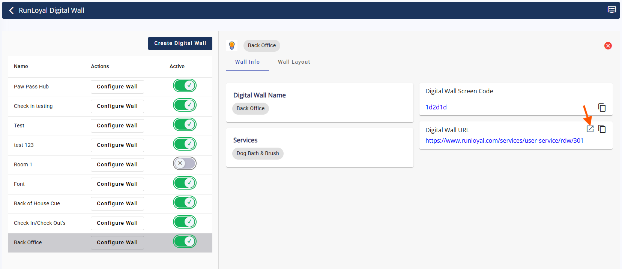Click the Name column header
Viewport: 622px width, 269px height.
point(21,66)
